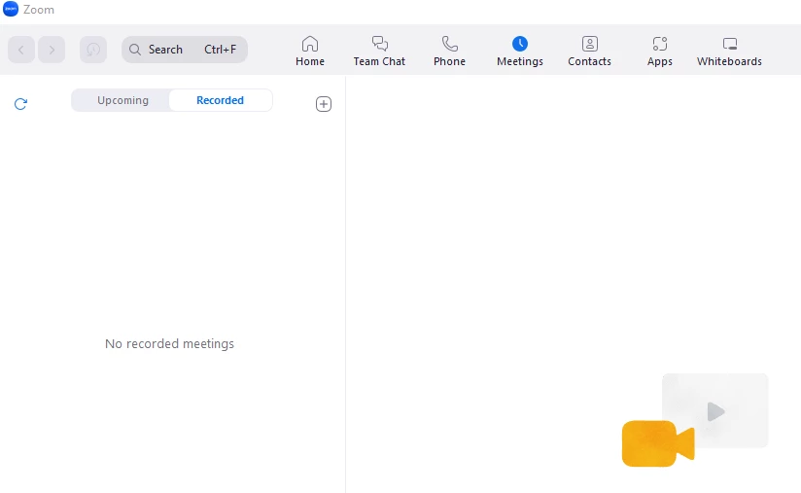Select the Recorded meetings view
This screenshot has height=493, width=801.
[220, 100]
